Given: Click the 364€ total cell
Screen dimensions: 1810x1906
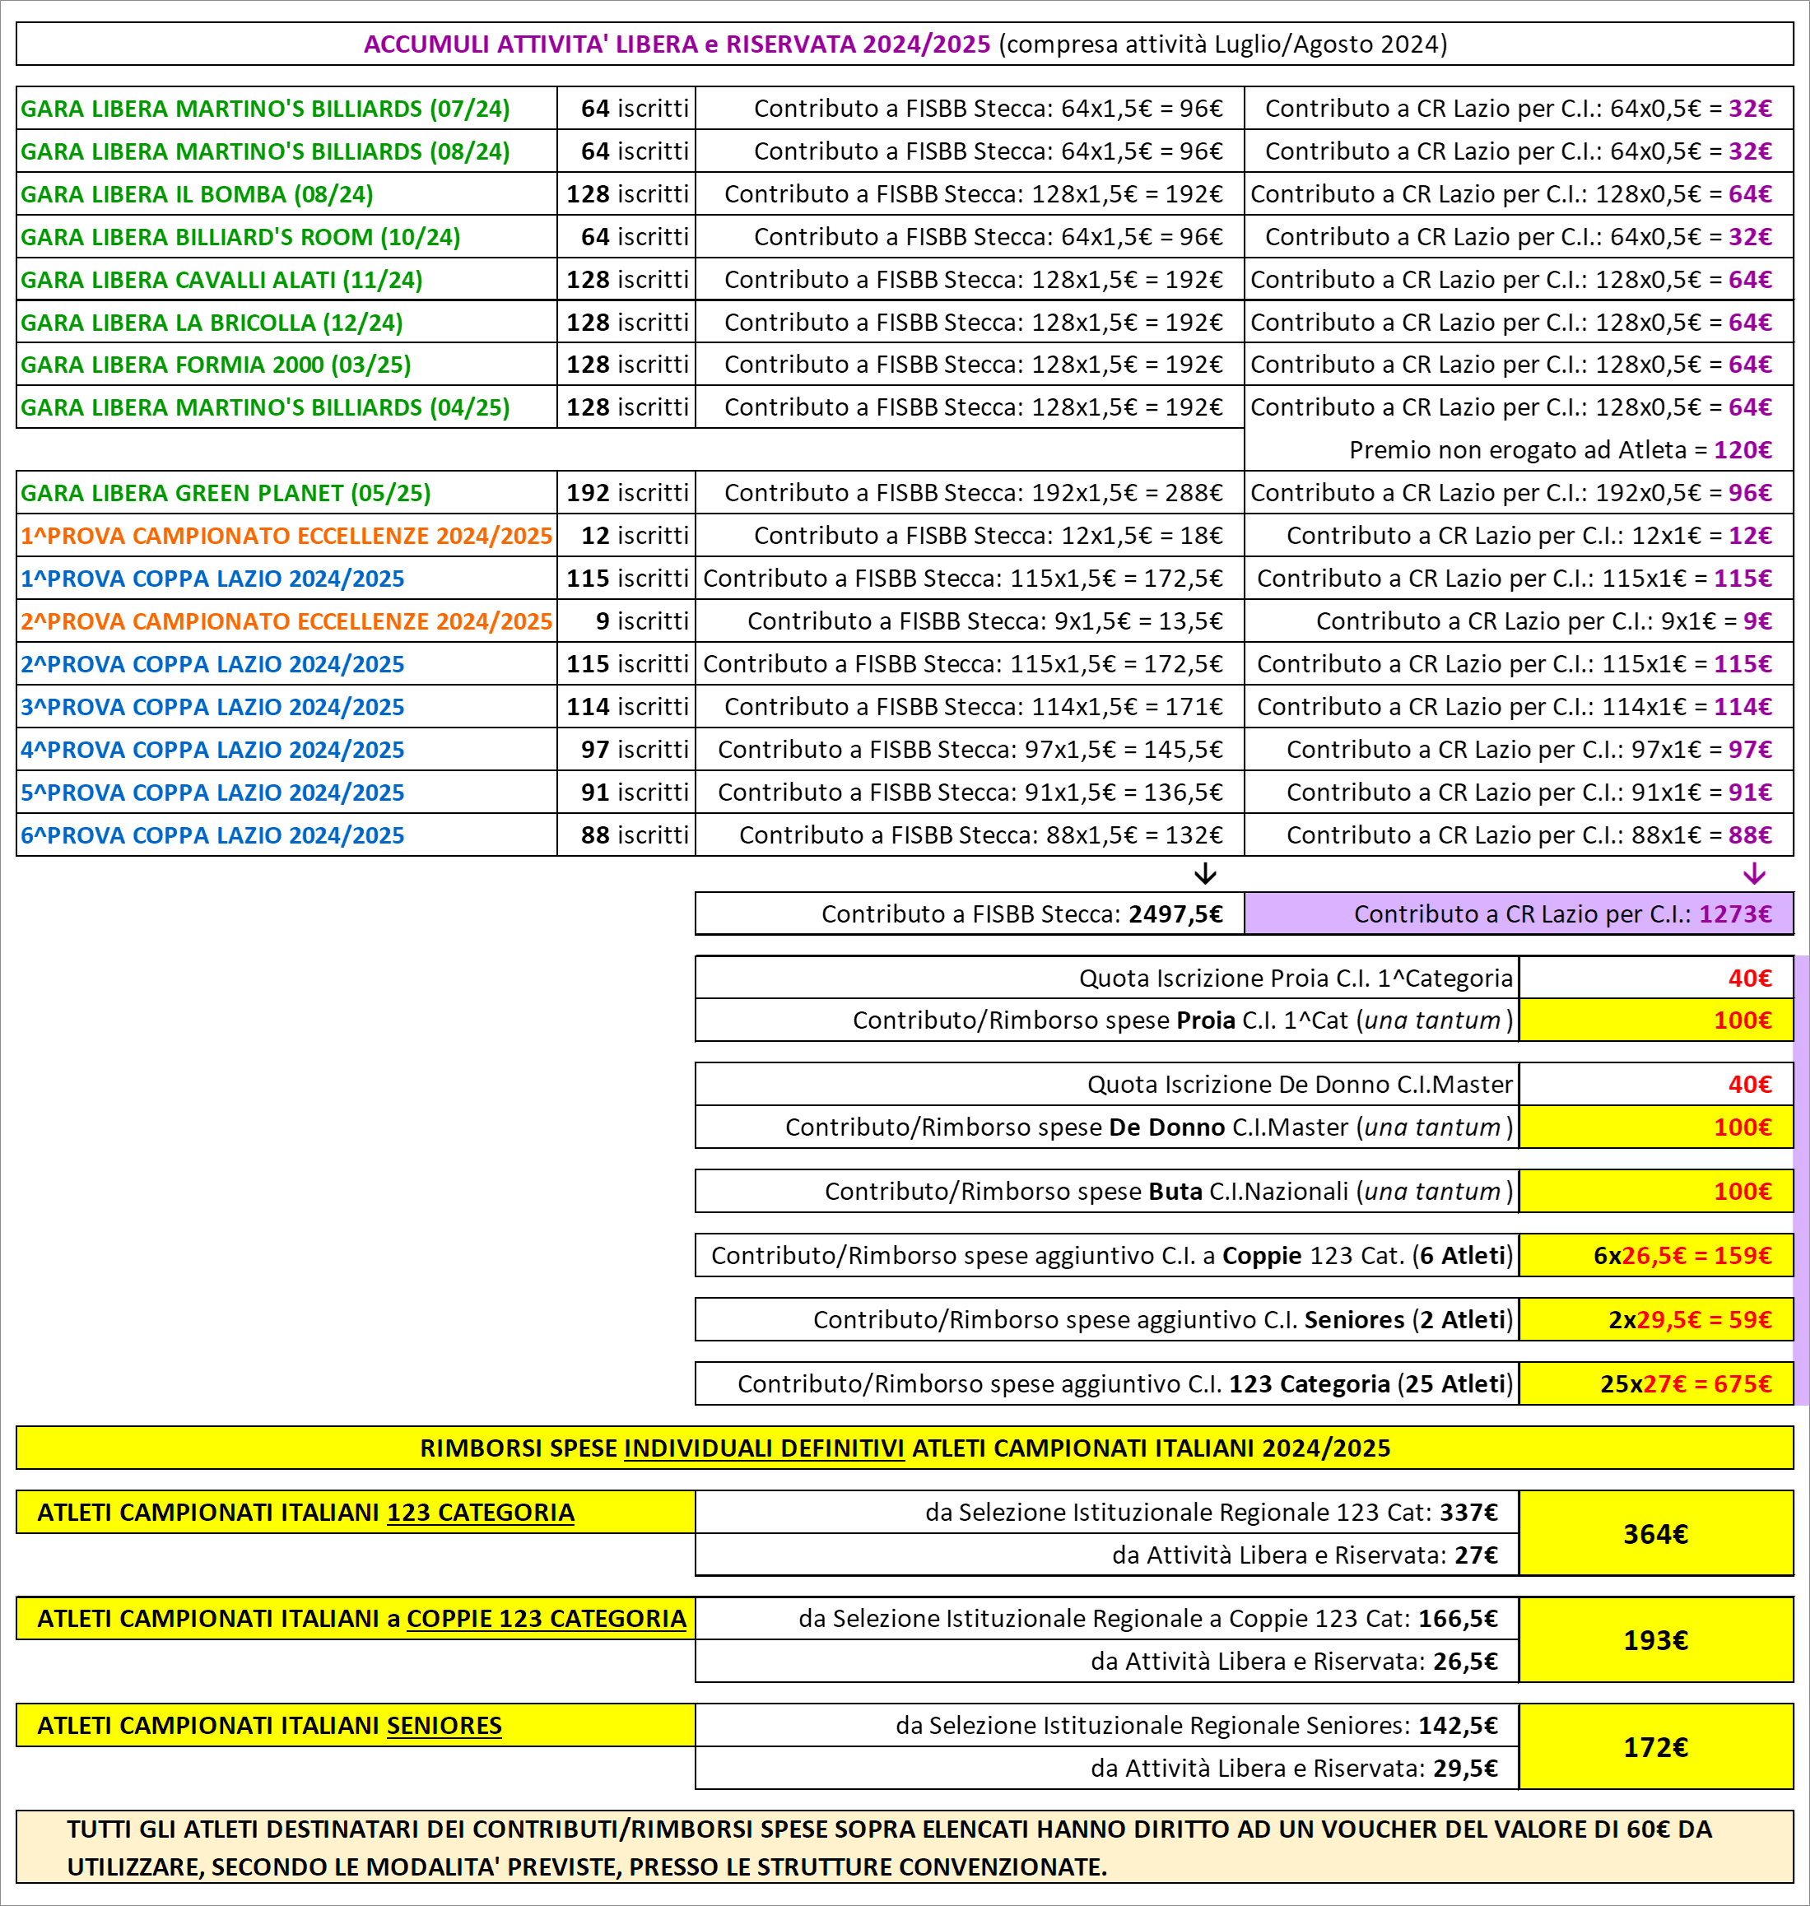Looking at the screenshot, I should pos(1655,1534).
